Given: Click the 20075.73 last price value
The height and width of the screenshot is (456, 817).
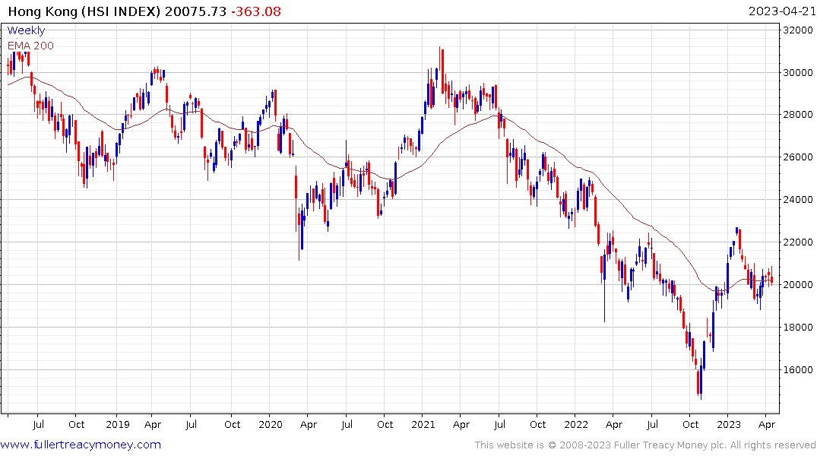Looking at the screenshot, I should pyautogui.click(x=195, y=11).
